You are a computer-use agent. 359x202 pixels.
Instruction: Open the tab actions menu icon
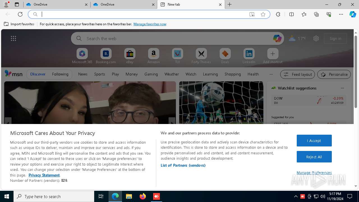coord(17,4)
